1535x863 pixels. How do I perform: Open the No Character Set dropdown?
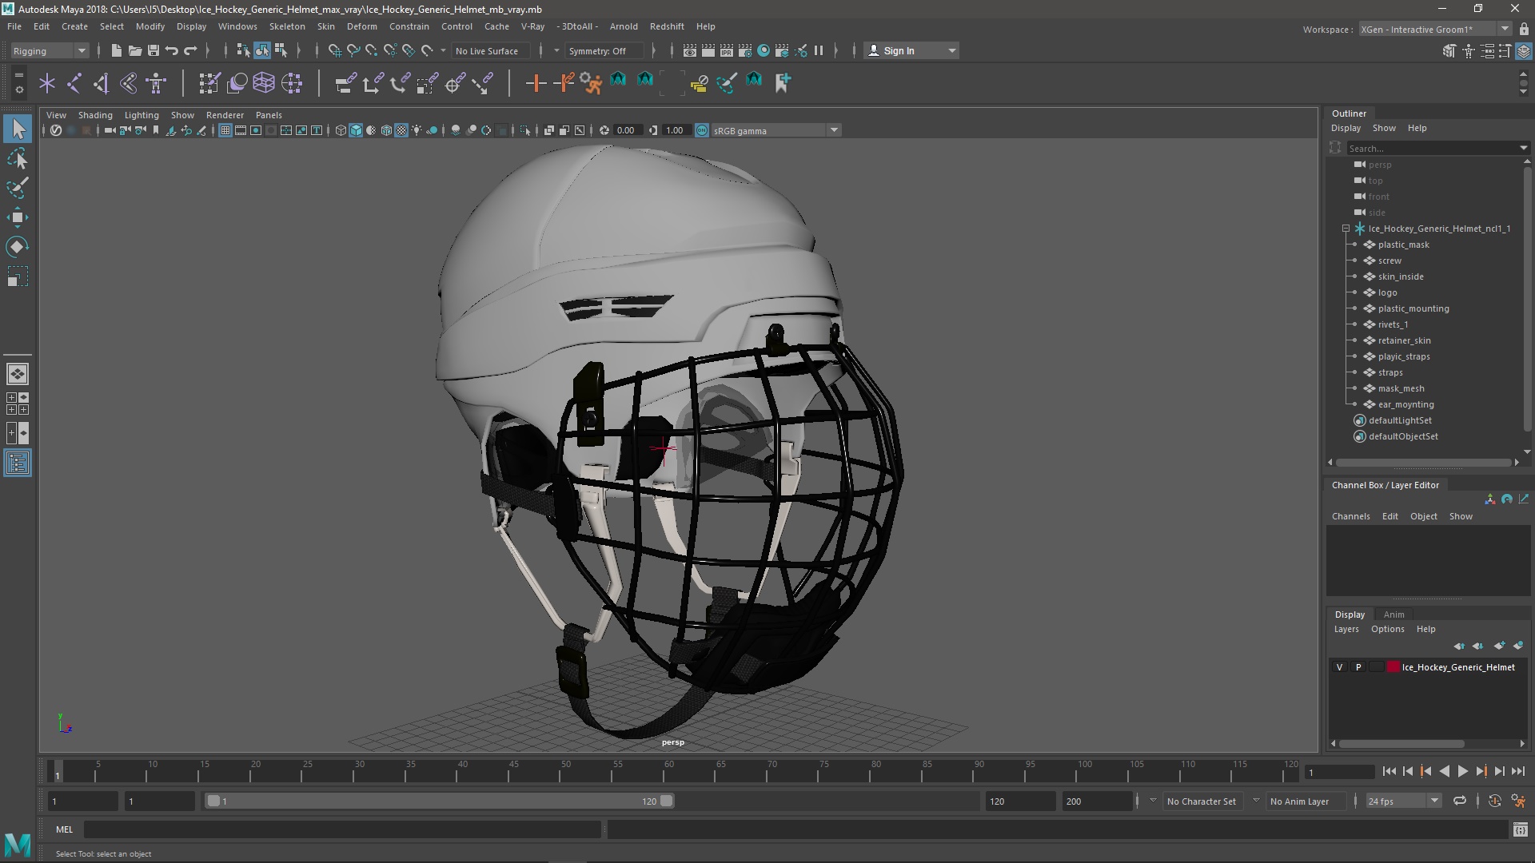click(x=1202, y=801)
